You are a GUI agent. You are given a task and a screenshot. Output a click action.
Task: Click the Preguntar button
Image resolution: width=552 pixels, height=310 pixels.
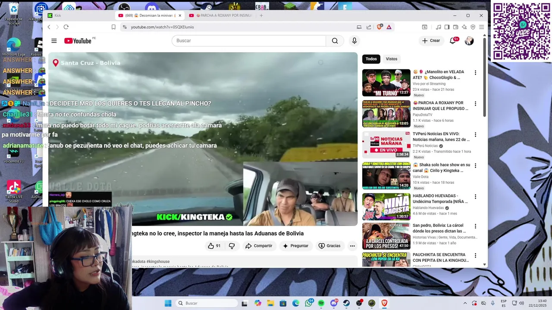pyautogui.click(x=295, y=246)
